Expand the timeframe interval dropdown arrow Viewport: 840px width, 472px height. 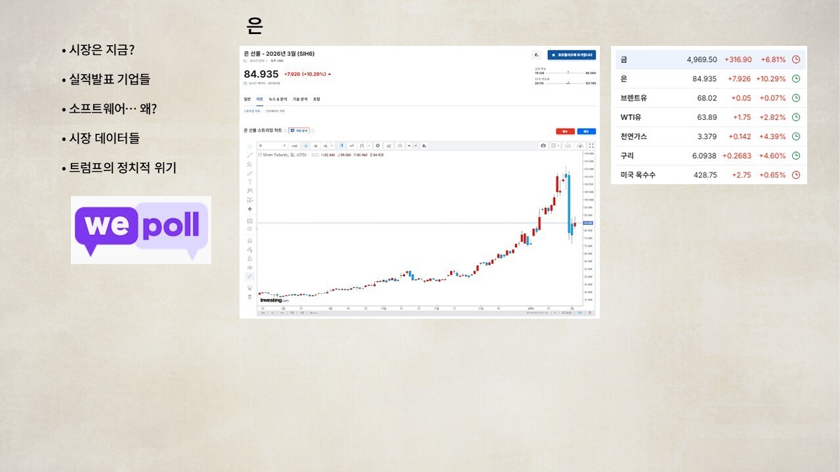coord(333,146)
